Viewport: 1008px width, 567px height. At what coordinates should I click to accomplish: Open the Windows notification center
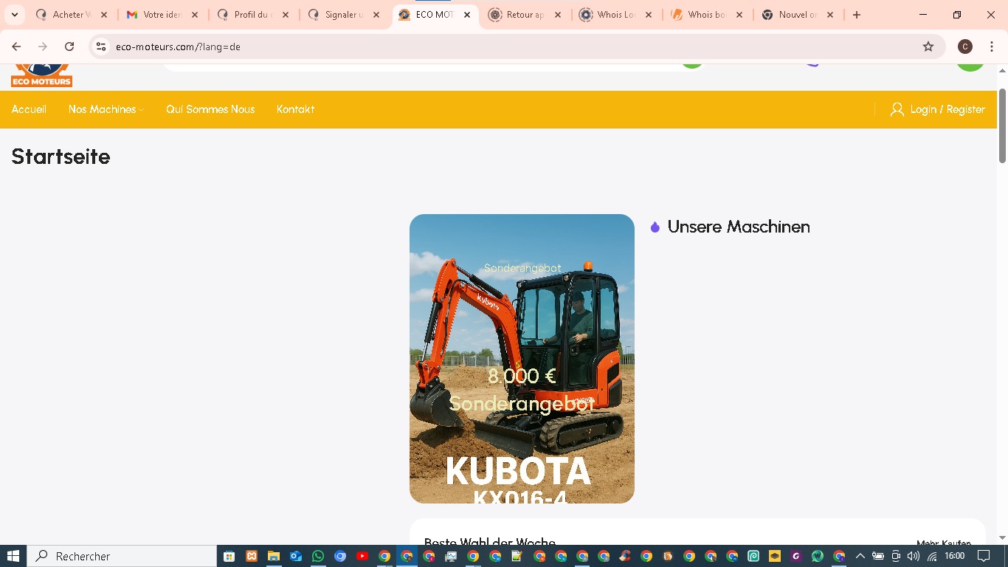click(984, 556)
